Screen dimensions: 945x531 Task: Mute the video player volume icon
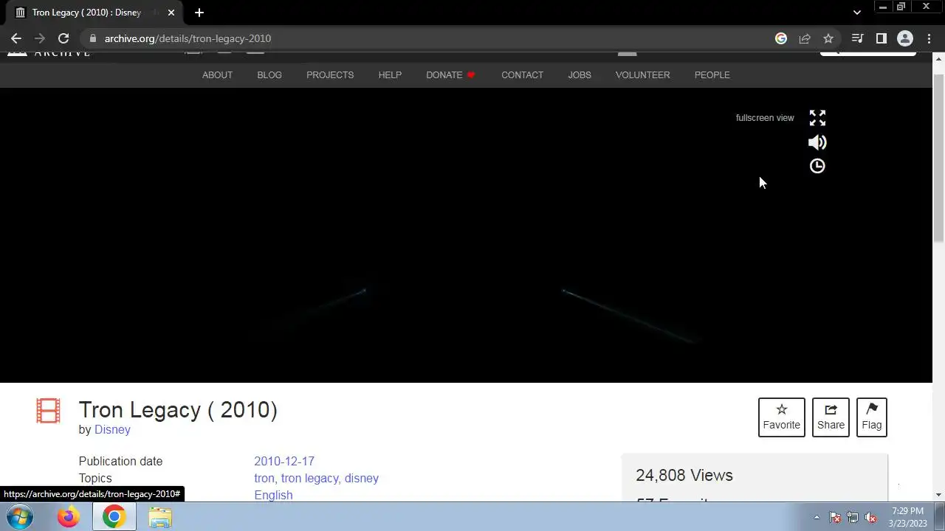pos(817,142)
